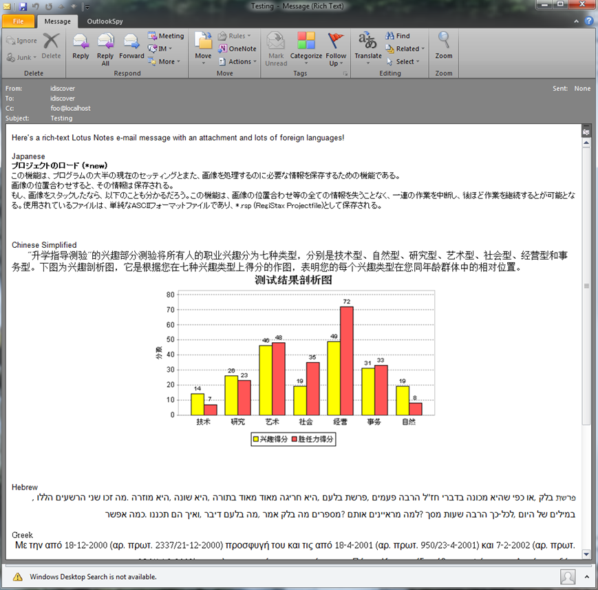Reply to the sender

pyautogui.click(x=81, y=47)
